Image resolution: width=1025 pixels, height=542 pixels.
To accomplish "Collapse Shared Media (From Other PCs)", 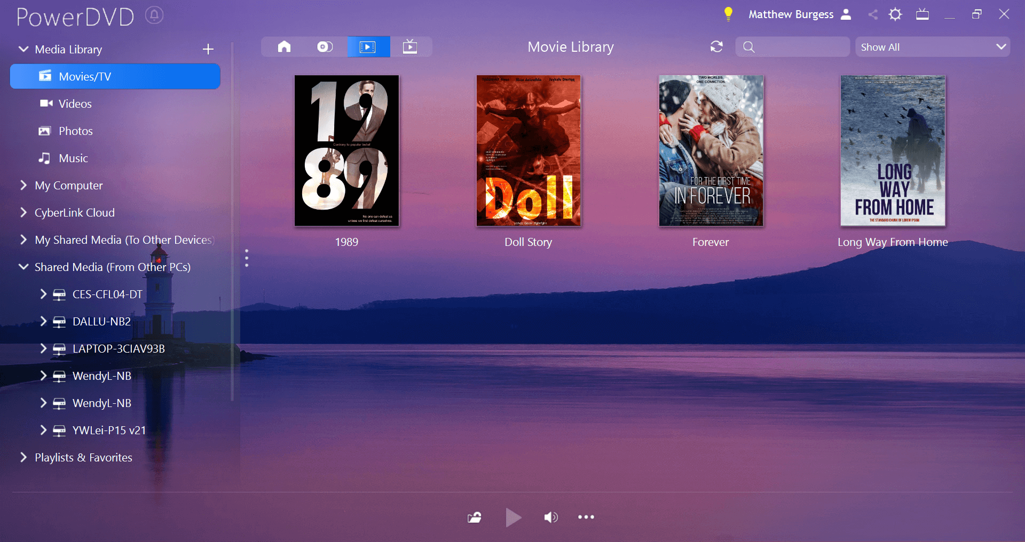I will (x=23, y=267).
